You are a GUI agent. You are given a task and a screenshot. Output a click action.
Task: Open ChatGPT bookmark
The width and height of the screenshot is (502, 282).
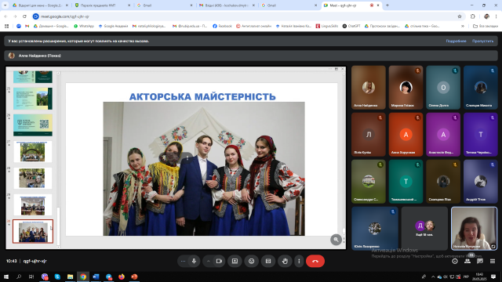tap(351, 26)
